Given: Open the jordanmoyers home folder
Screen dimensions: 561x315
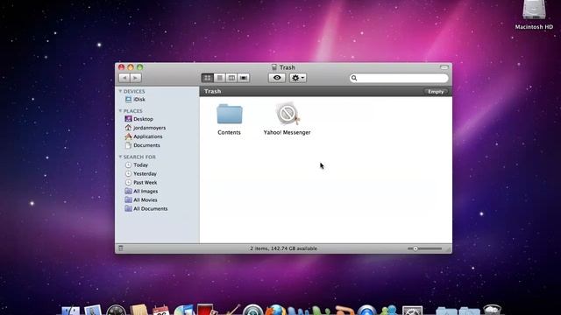Looking at the screenshot, I should coord(145,128).
